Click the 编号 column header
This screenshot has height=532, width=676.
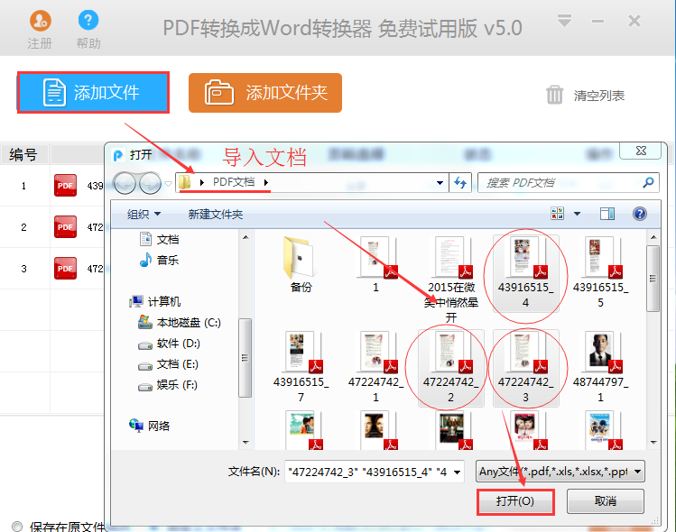[24, 154]
